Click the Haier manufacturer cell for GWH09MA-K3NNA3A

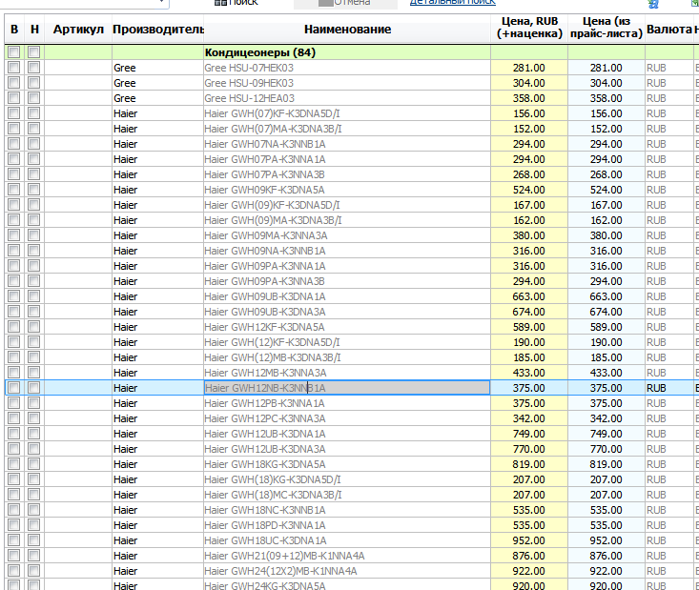coord(157,235)
